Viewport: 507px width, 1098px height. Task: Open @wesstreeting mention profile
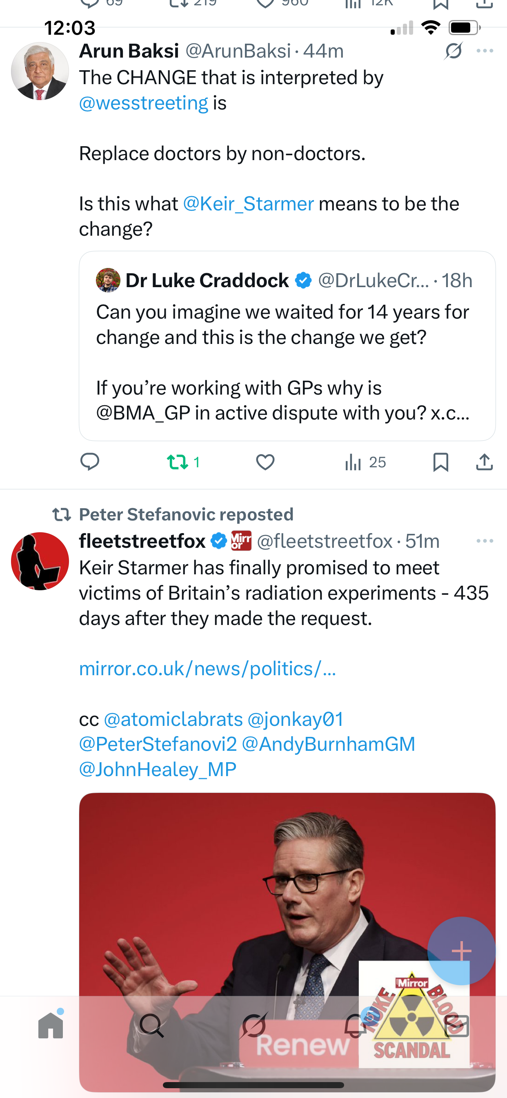tap(144, 103)
